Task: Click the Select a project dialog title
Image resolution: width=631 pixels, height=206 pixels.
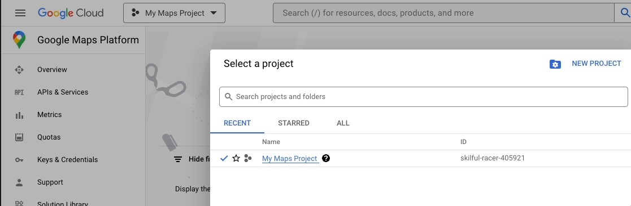Action: point(259,64)
